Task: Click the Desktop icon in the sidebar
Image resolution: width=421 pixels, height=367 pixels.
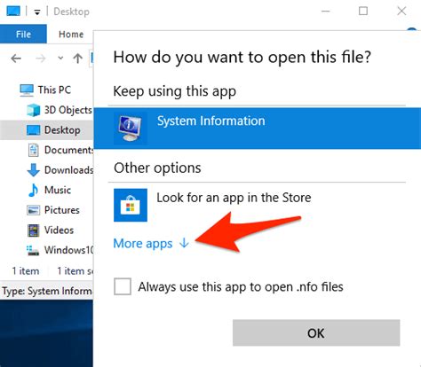Action: pos(33,130)
